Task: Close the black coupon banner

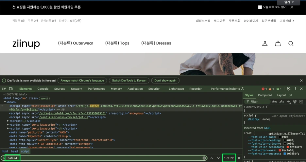Action: click(292, 7)
